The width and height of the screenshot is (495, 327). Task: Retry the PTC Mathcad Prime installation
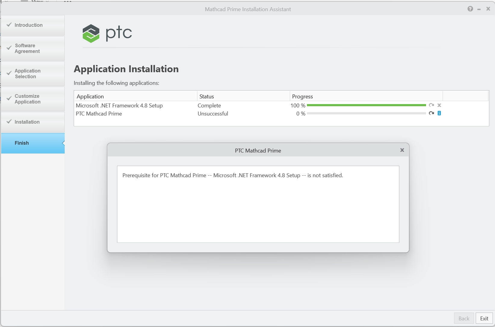tap(432, 113)
